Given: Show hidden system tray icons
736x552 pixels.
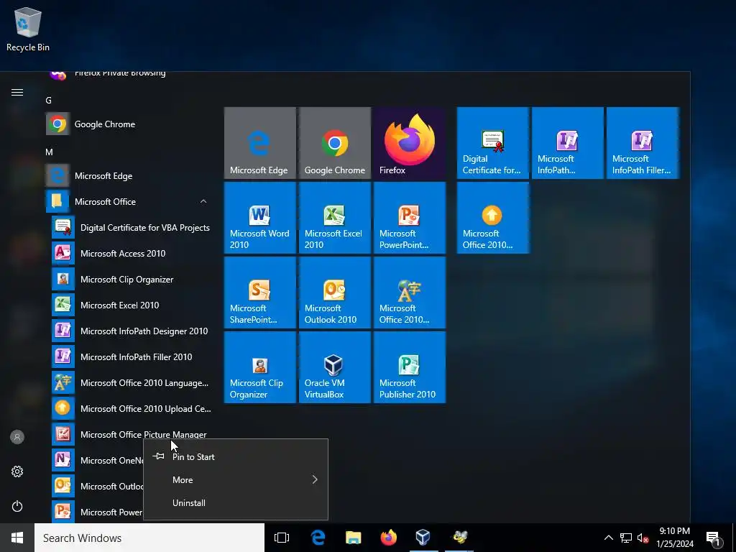Looking at the screenshot, I should (x=608, y=538).
